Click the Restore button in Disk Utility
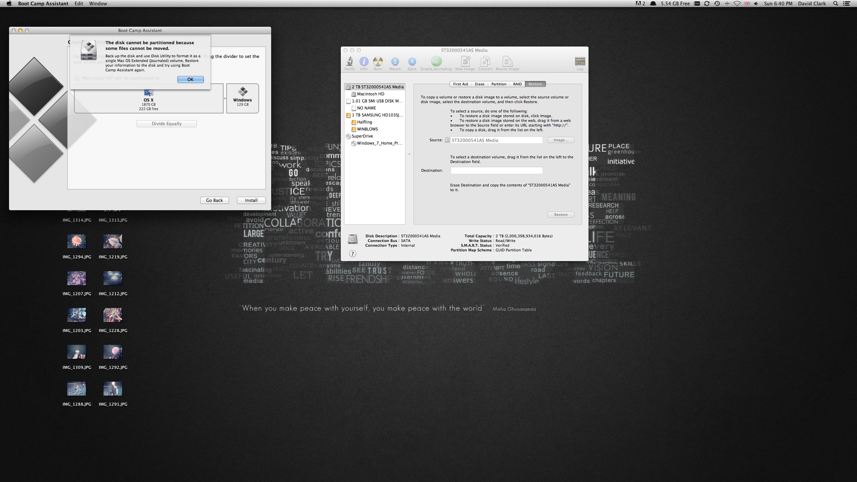 561,215
